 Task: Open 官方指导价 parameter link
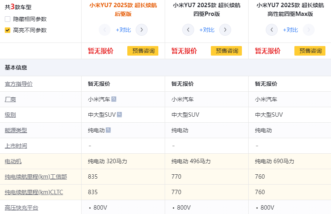click(19, 84)
